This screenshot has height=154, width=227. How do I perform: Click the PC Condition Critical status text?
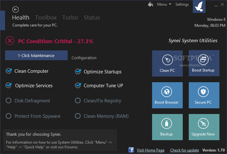tap(56, 41)
